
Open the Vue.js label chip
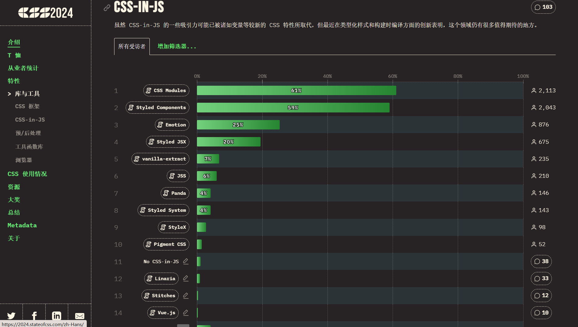[x=163, y=313]
